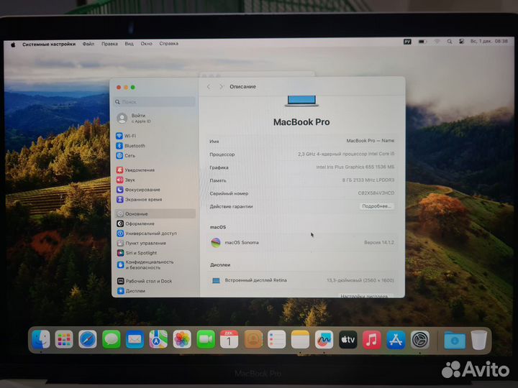This screenshot has width=518, height=388.
Task: Open the Вид menu
Action: [x=129, y=44]
